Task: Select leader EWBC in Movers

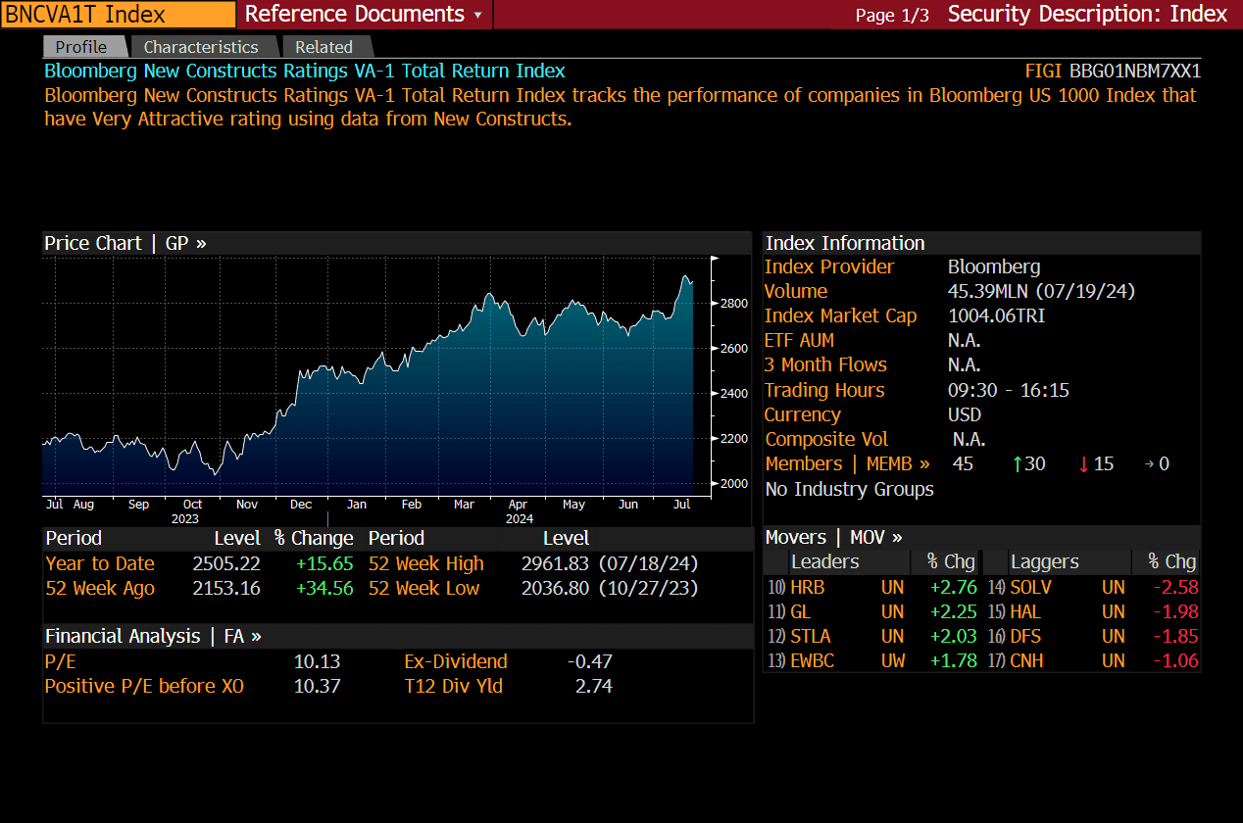Action: click(x=813, y=660)
